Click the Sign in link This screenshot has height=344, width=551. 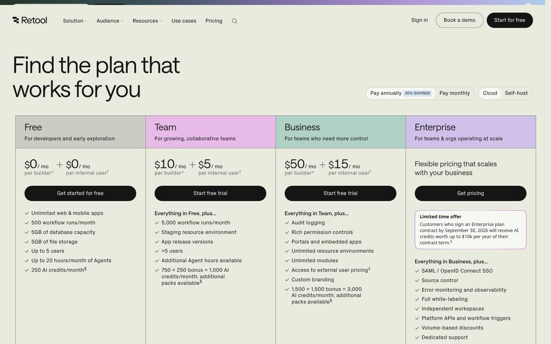click(x=420, y=20)
